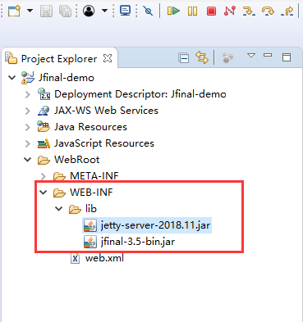Open Project Explorer View Menu triangle
The height and width of the screenshot is (322, 303).
pyautogui.click(x=251, y=56)
